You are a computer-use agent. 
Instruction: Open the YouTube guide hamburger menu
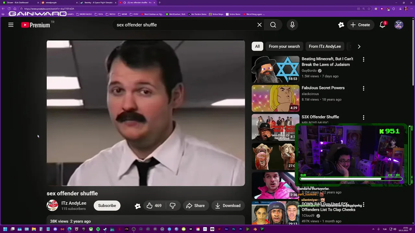coord(11,25)
